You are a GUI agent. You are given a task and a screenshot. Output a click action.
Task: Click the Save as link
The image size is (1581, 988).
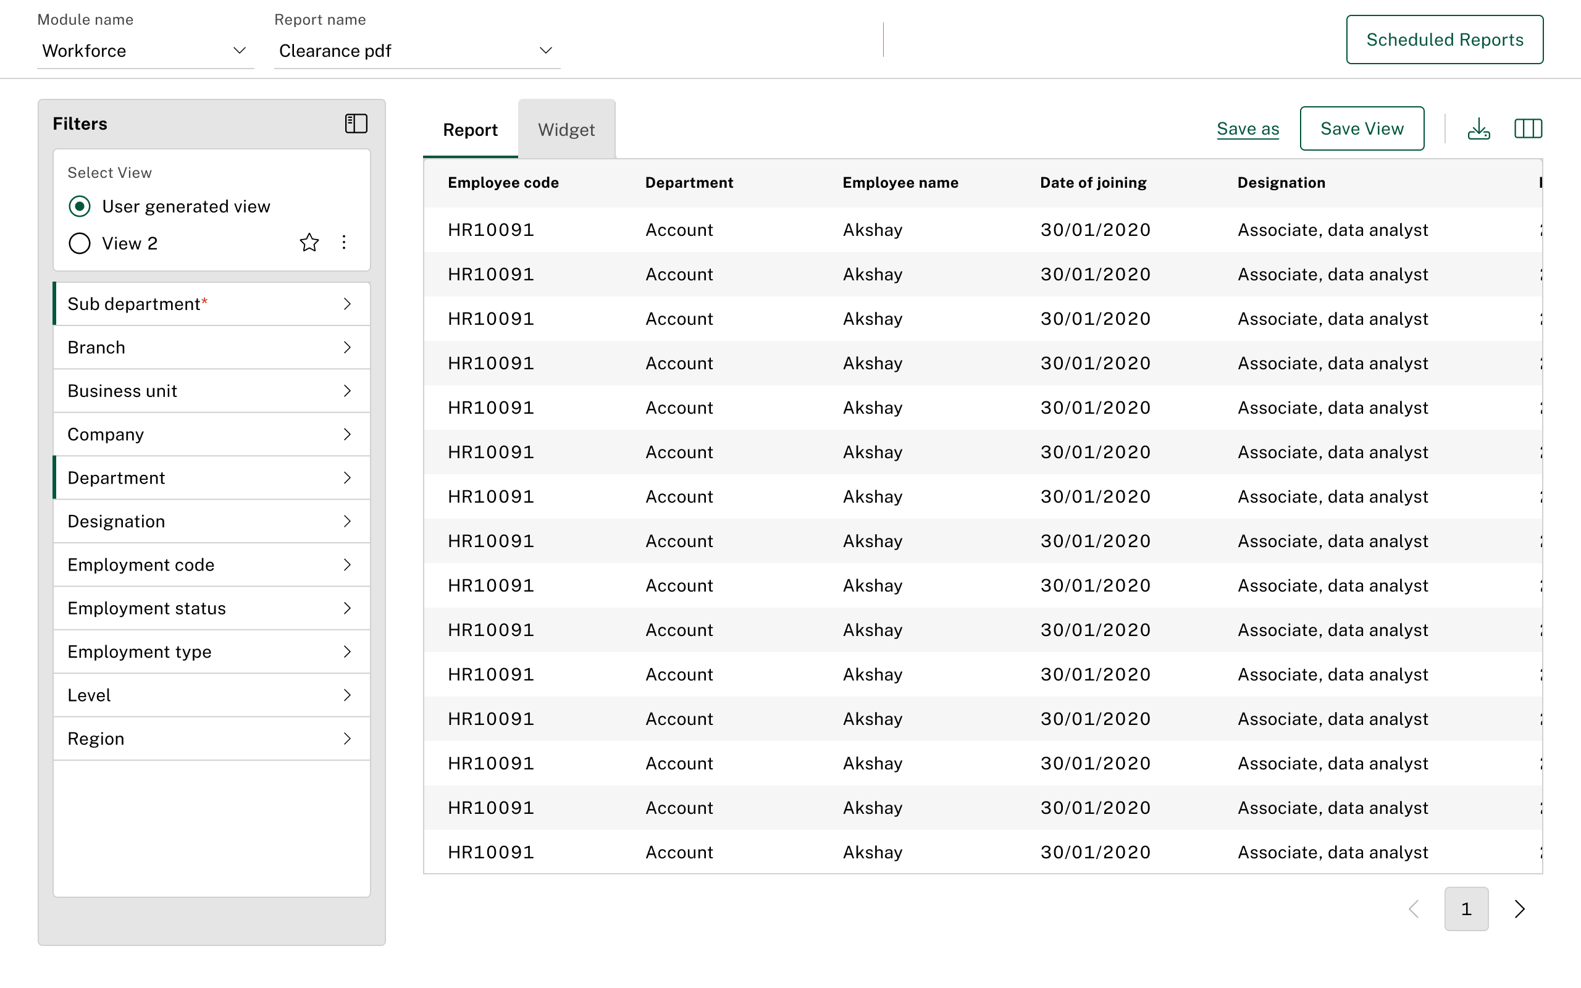click(x=1247, y=128)
